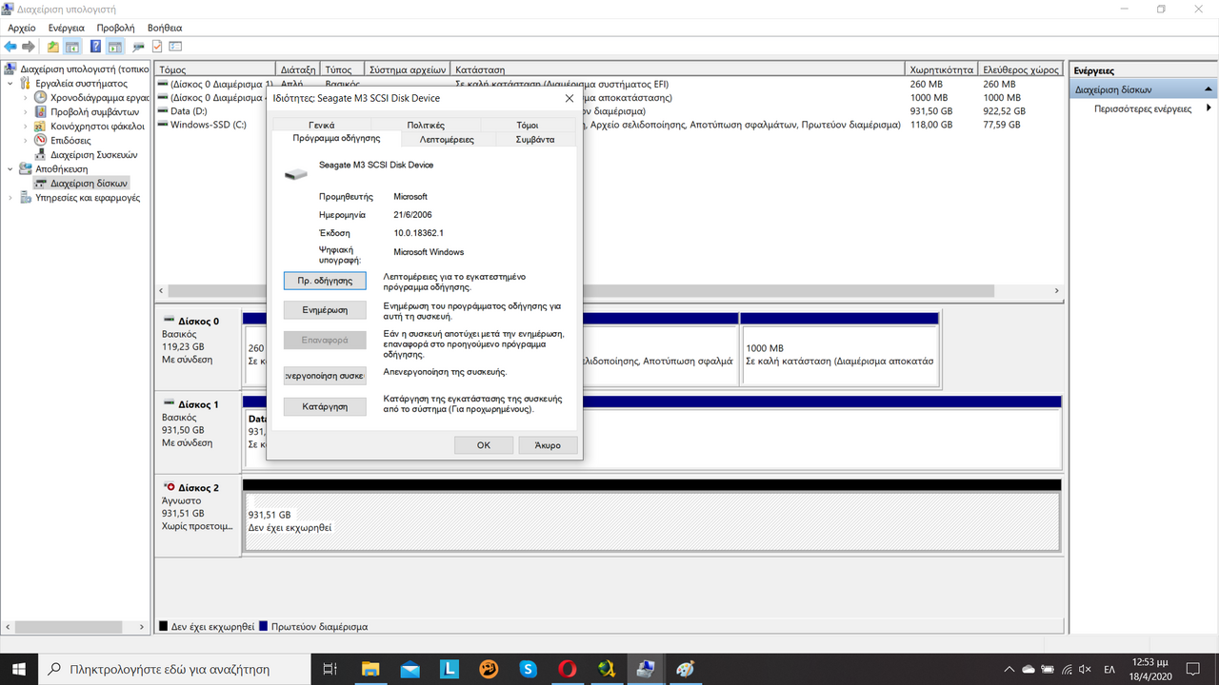Screen dimensions: 1219x685
Task: Open File Explorer from the taskbar
Action: (x=370, y=669)
